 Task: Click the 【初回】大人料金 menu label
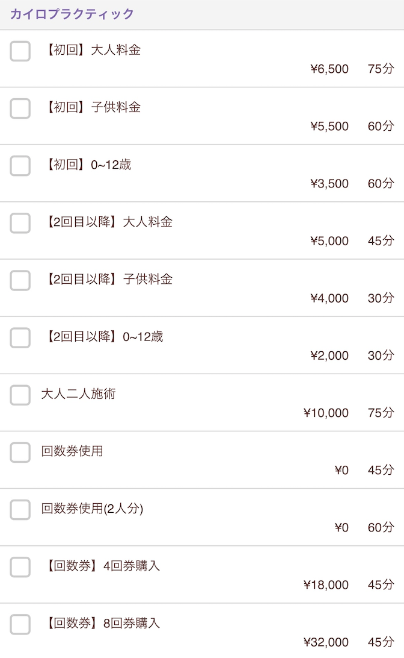pyautogui.click(x=91, y=50)
